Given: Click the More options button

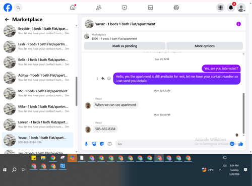Looking at the screenshot, I should click(205, 46).
